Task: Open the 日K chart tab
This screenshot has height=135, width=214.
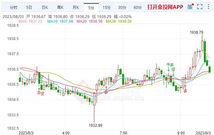Action: pyautogui.click(x=45, y=7)
